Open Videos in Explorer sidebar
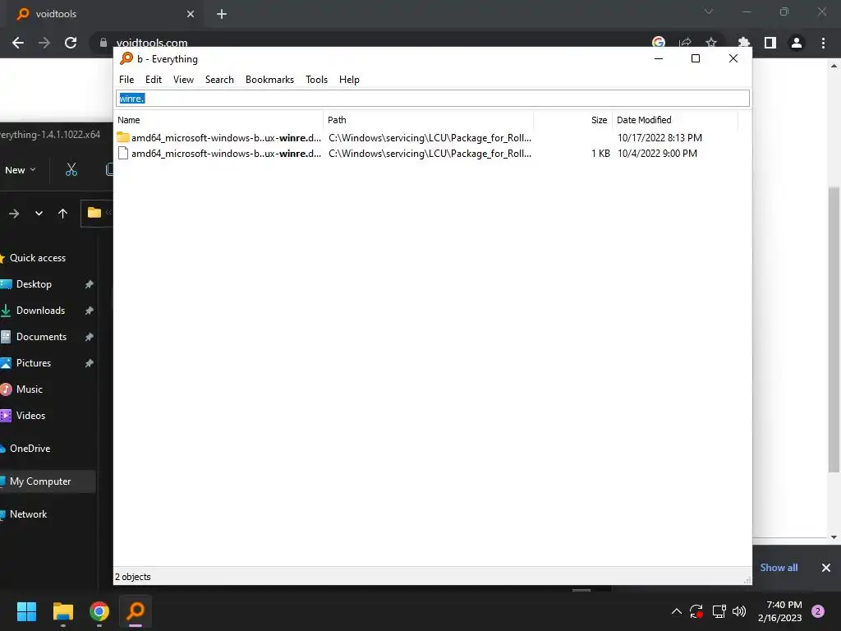The width and height of the screenshot is (841, 631). [30, 416]
